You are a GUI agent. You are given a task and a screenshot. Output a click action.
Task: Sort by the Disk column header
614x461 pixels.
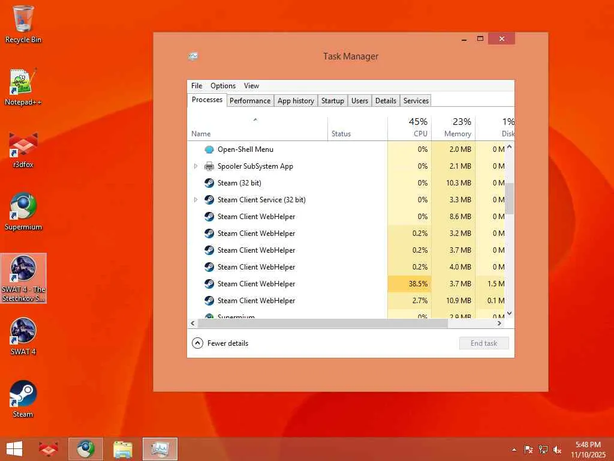coord(495,128)
